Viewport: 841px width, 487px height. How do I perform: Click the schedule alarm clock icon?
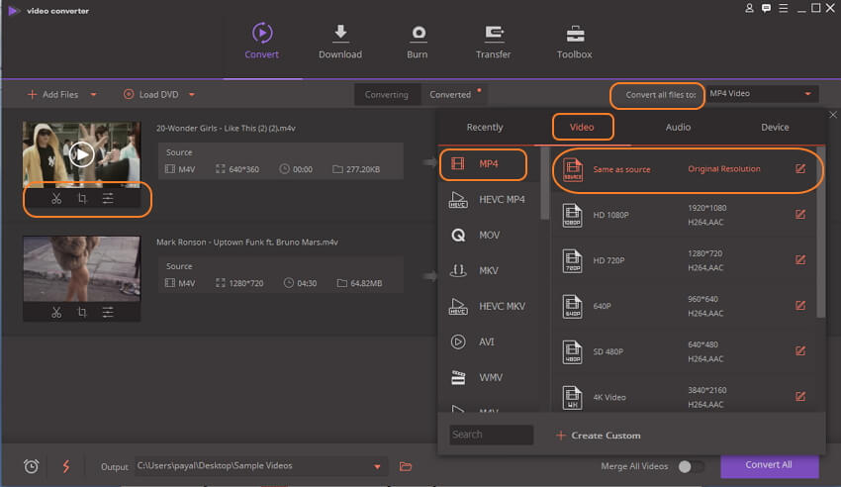[x=31, y=466]
